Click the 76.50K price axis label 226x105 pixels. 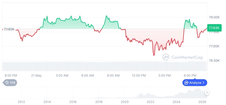click(x=214, y=60)
